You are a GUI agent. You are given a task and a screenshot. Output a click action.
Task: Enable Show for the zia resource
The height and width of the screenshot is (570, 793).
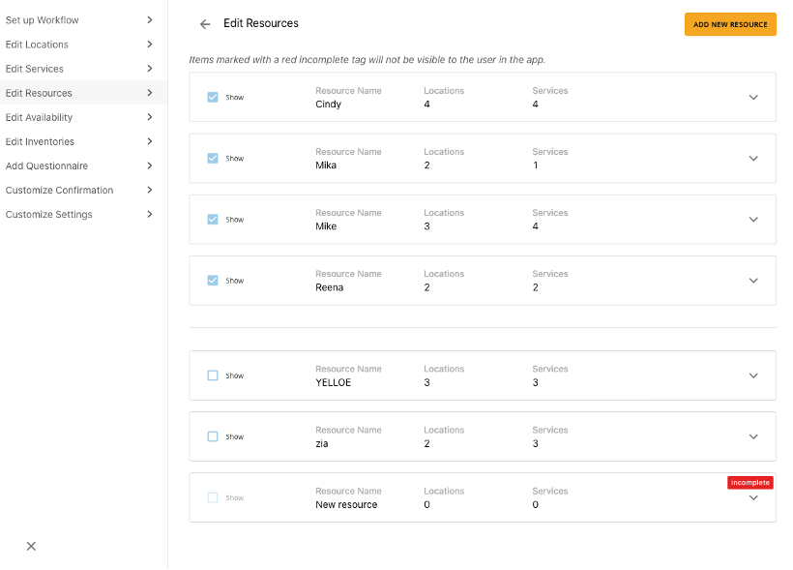(213, 436)
